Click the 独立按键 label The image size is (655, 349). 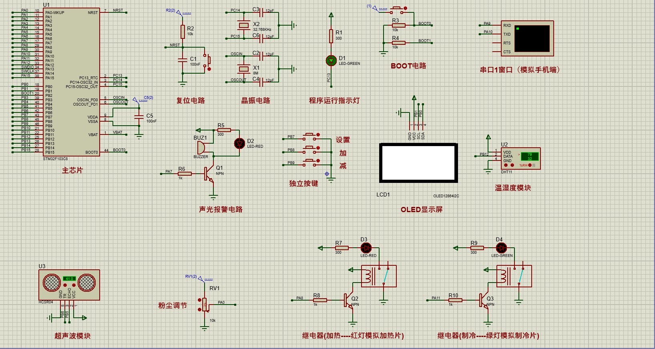coord(303,183)
